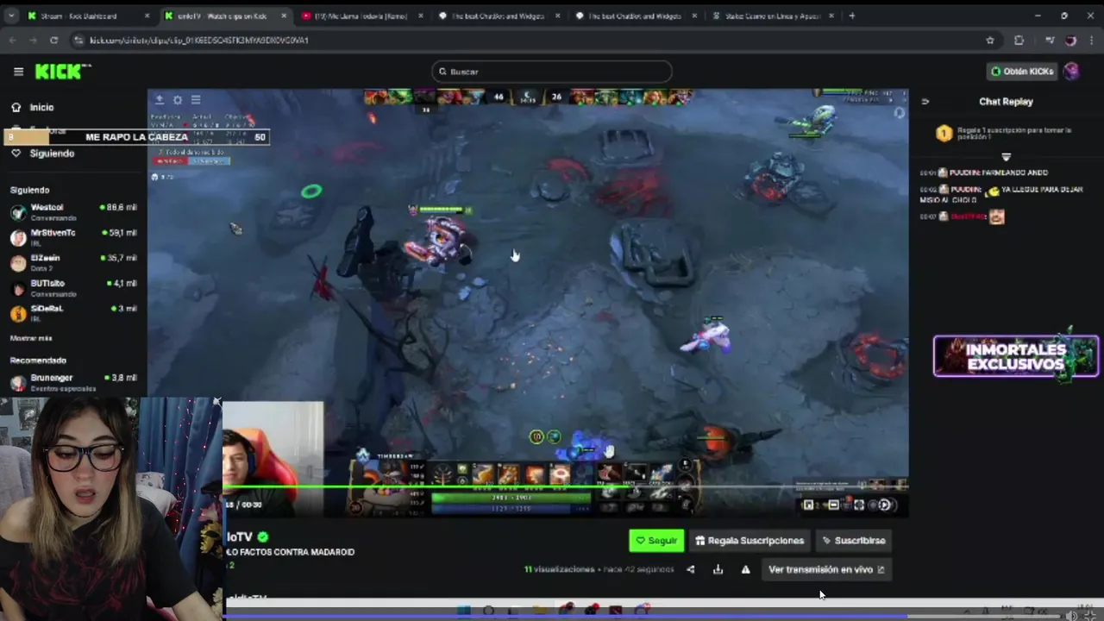Click the 'ME RAPO LA CABEZA' goal bar
This screenshot has height=621, width=1104.
(x=138, y=137)
